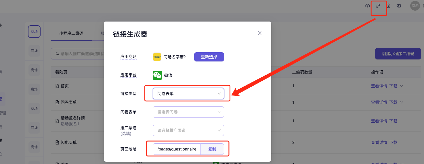Switch to the 小程序二维码 tab
Image resolution: width=424 pixels, height=164 pixels.
(71, 33)
